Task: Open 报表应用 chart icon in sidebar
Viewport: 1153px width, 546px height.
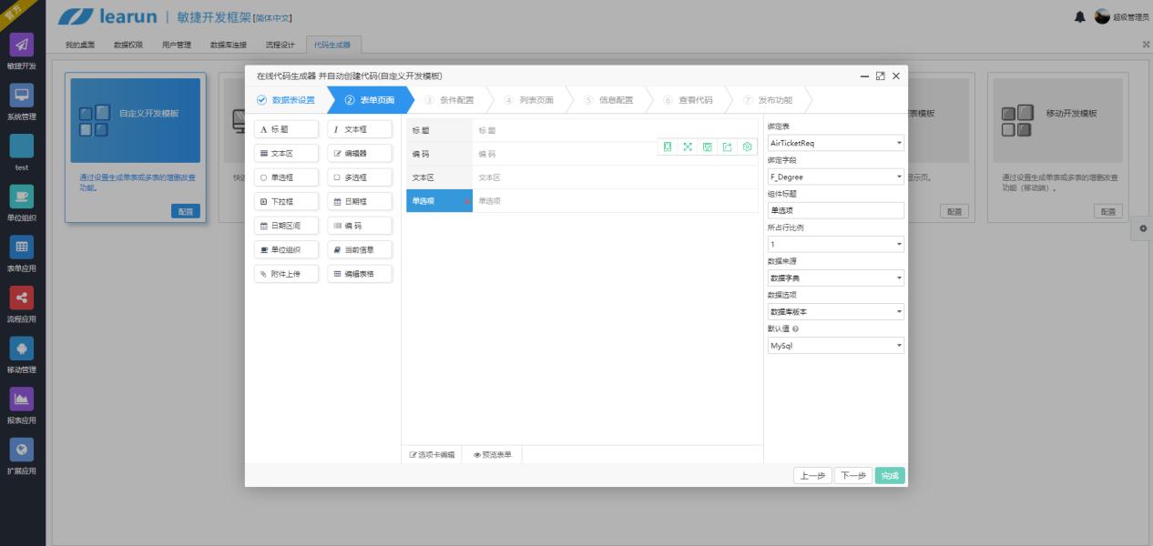Action: coord(21,399)
